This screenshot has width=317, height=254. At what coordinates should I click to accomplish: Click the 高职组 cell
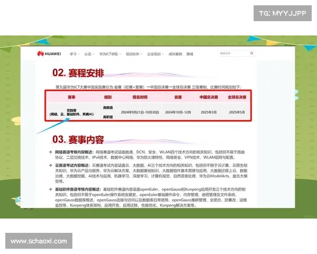coord(108,117)
